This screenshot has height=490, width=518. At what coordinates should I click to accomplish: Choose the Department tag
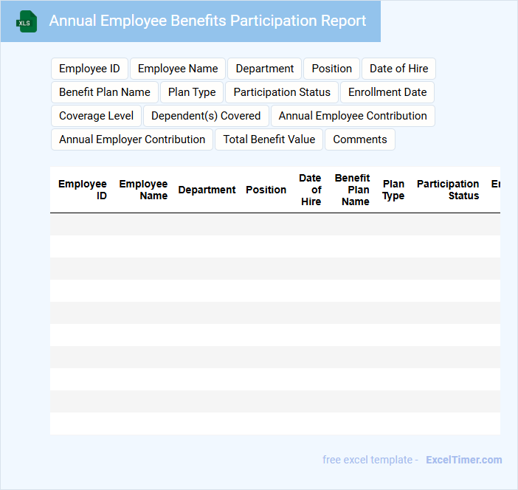264,69
